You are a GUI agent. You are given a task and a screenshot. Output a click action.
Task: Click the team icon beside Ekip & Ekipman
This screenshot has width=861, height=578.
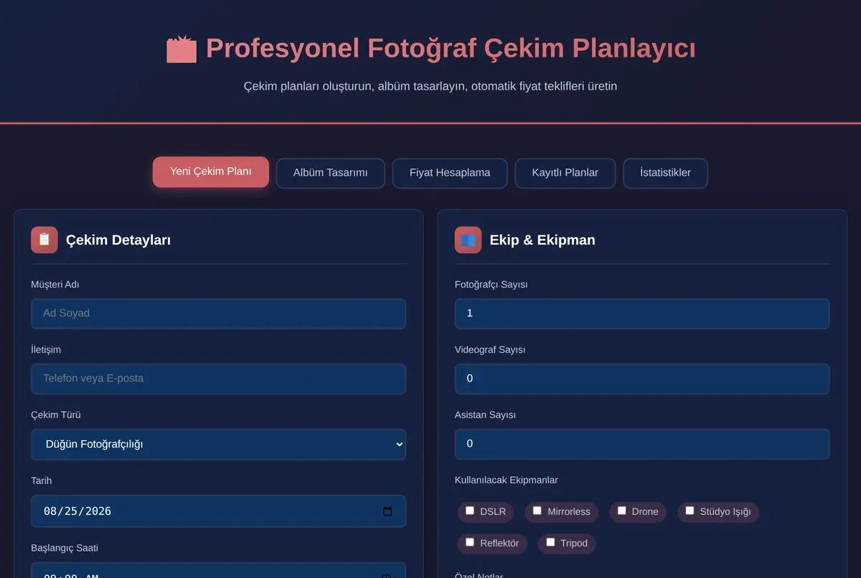coord(468,240)
